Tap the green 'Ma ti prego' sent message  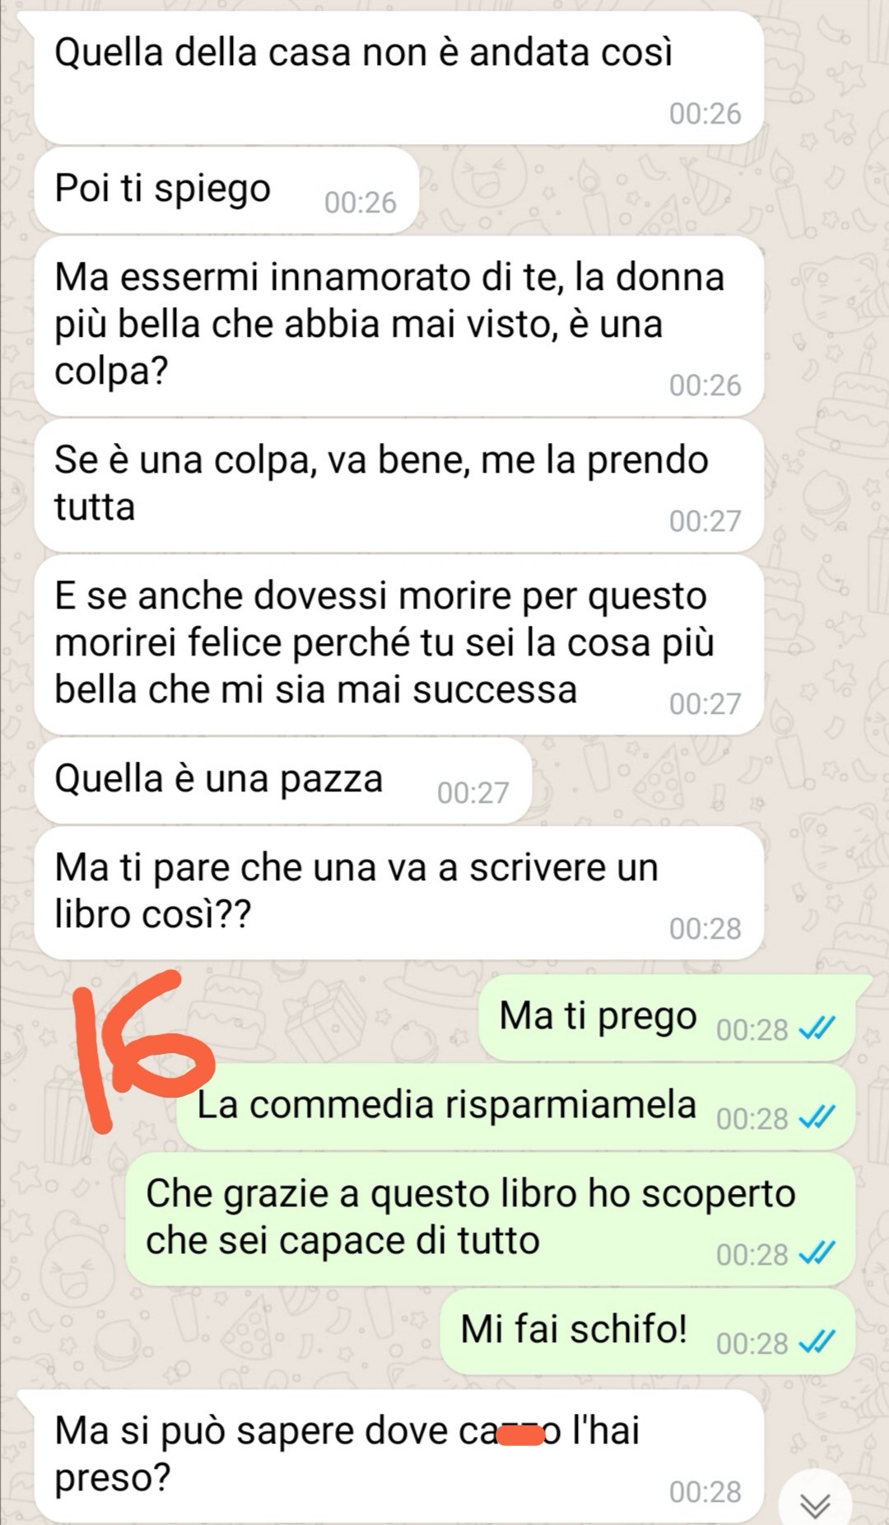pyautogui.click(x=667, y=1017)
